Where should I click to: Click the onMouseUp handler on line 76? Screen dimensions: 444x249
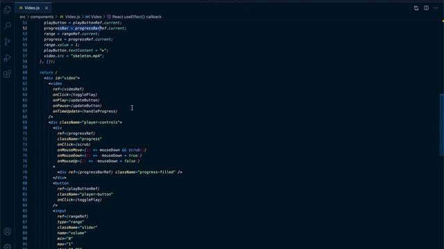coord(99,161)
